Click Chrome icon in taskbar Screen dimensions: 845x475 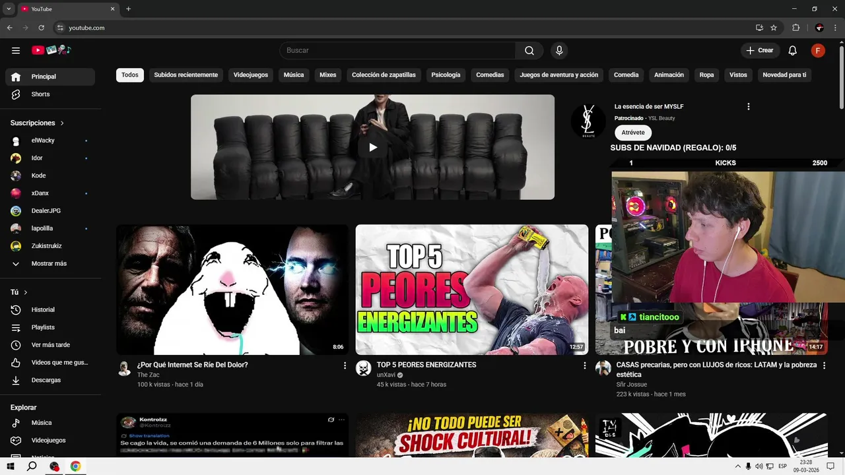click(75, 466)
